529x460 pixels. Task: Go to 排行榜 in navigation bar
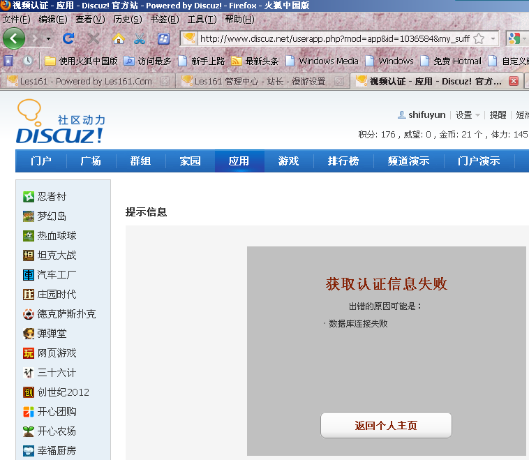coord(343,161)
